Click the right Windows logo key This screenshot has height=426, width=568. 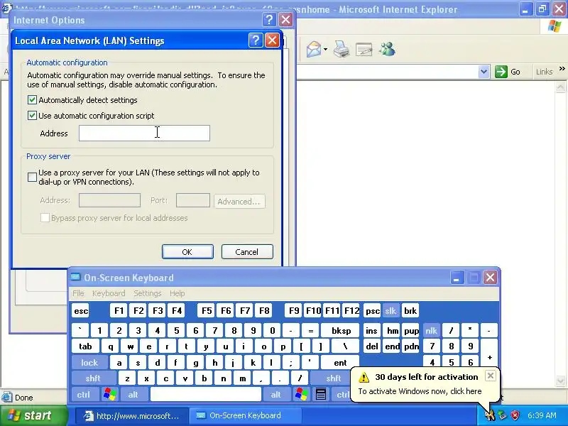[301, 394]
